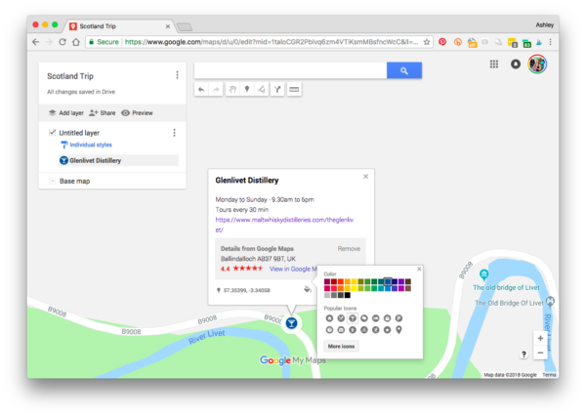Open the maltwhiskydistilleries.com link

284,225
